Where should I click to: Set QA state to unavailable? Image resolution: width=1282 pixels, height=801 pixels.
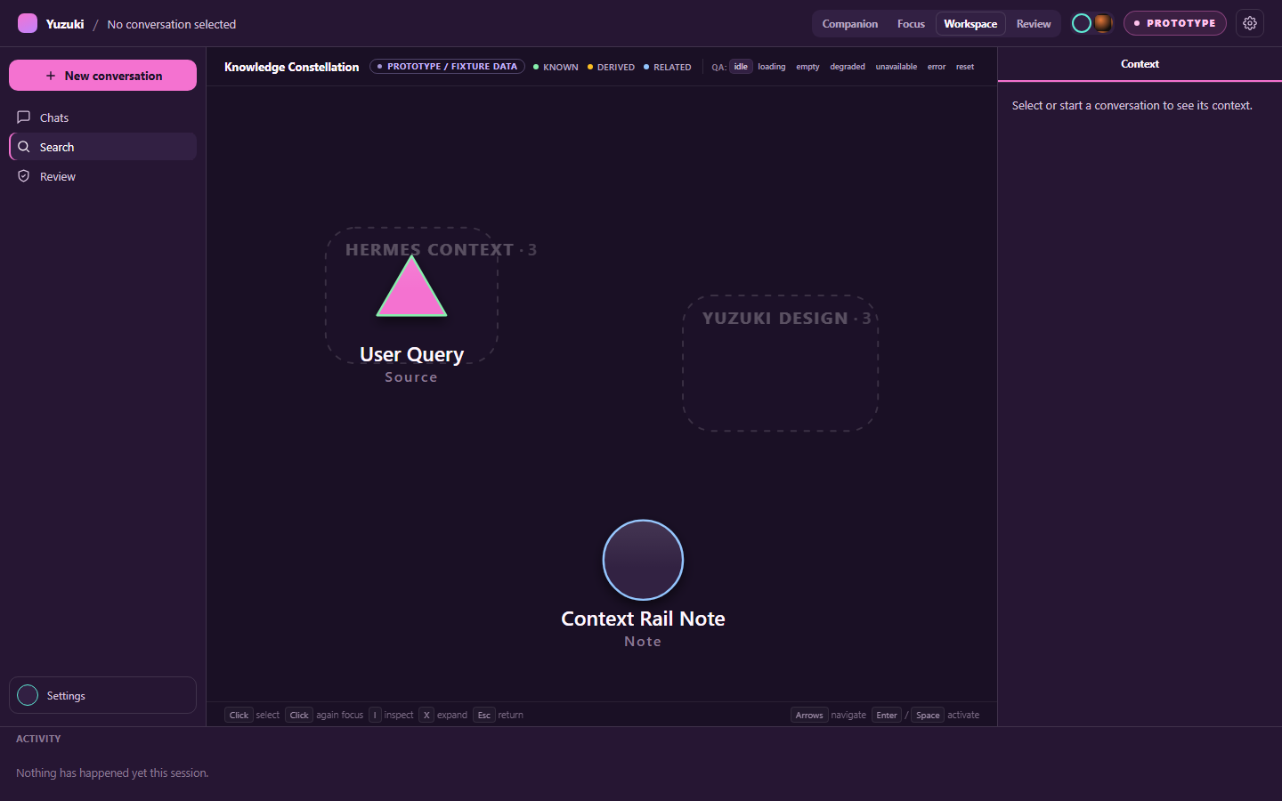[897, 67]
